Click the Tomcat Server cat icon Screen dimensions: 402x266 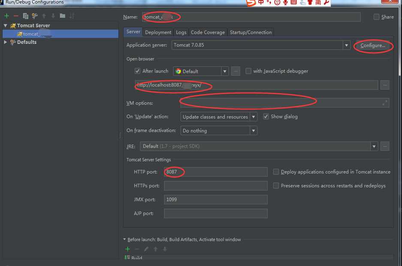[13, 26]
